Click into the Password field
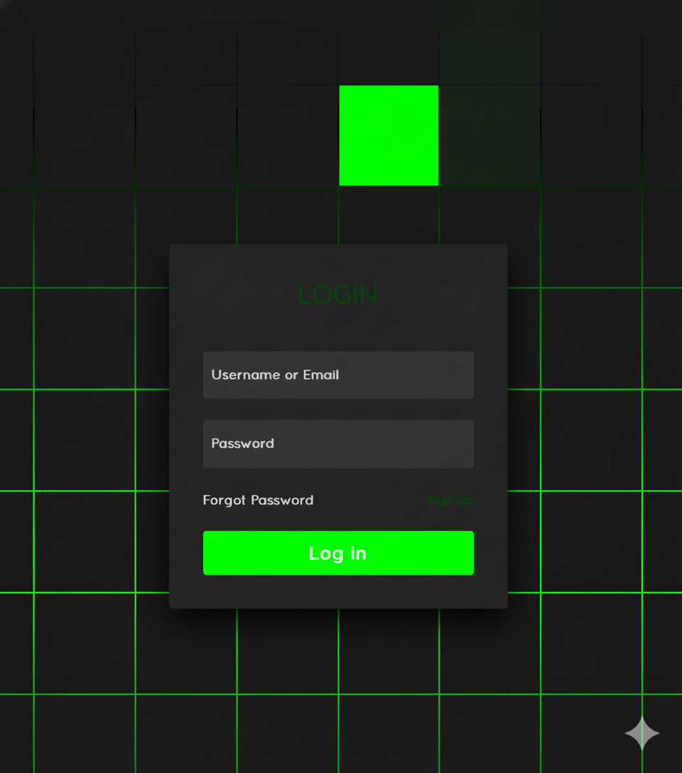The height and width of the screenshot is (773, 682). [338, 444]
